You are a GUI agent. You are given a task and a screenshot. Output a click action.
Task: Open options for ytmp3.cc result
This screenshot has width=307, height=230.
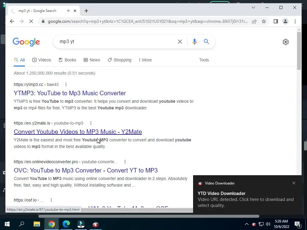tap(66, 84)
